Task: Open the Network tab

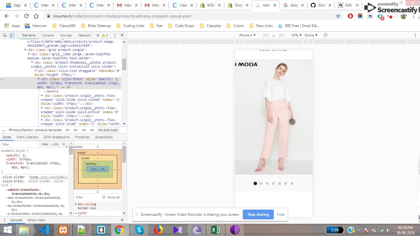Action: (84, 35)
